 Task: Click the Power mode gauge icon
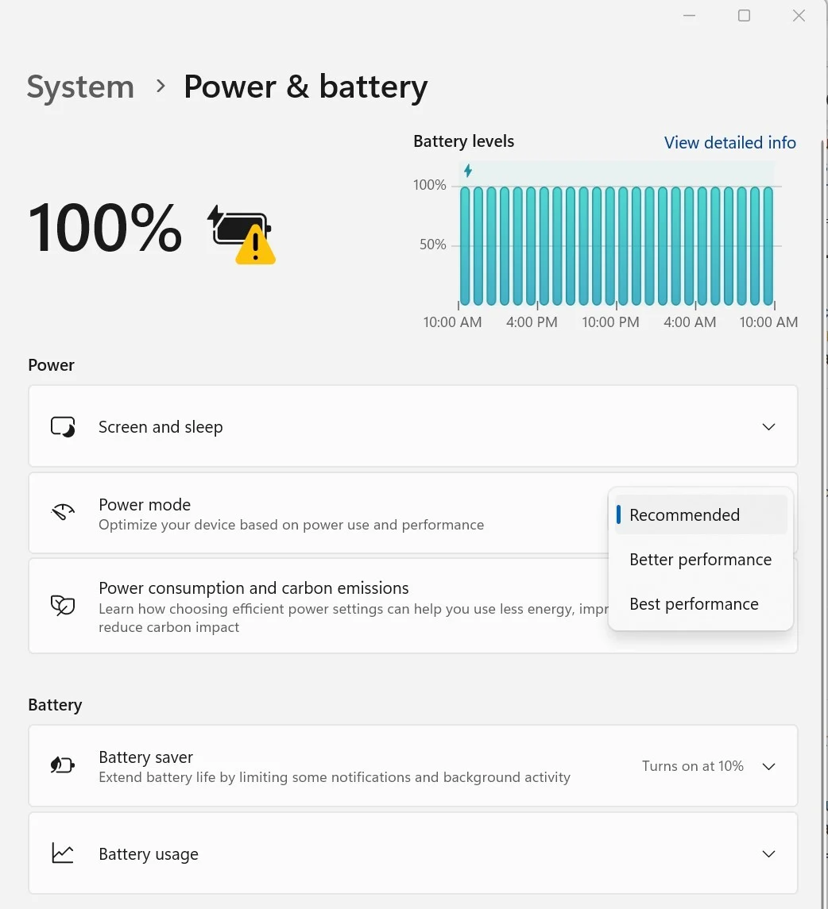click(x=63, y=513)
